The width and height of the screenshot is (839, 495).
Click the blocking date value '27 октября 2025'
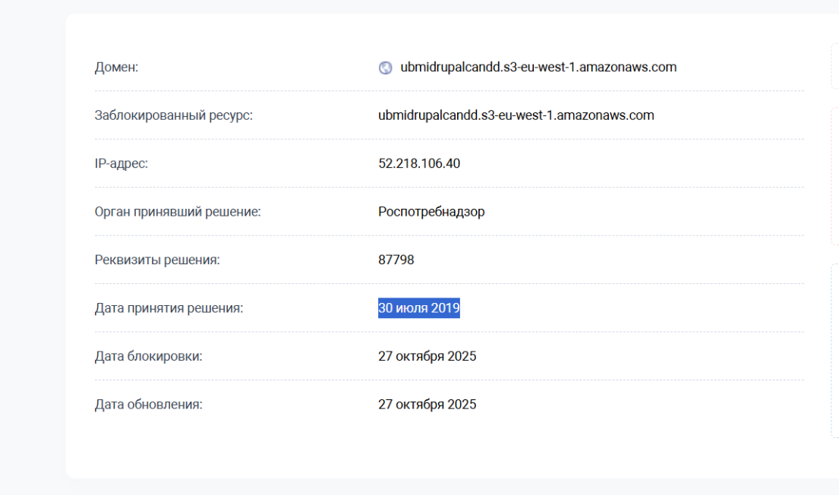pos(427,356)
